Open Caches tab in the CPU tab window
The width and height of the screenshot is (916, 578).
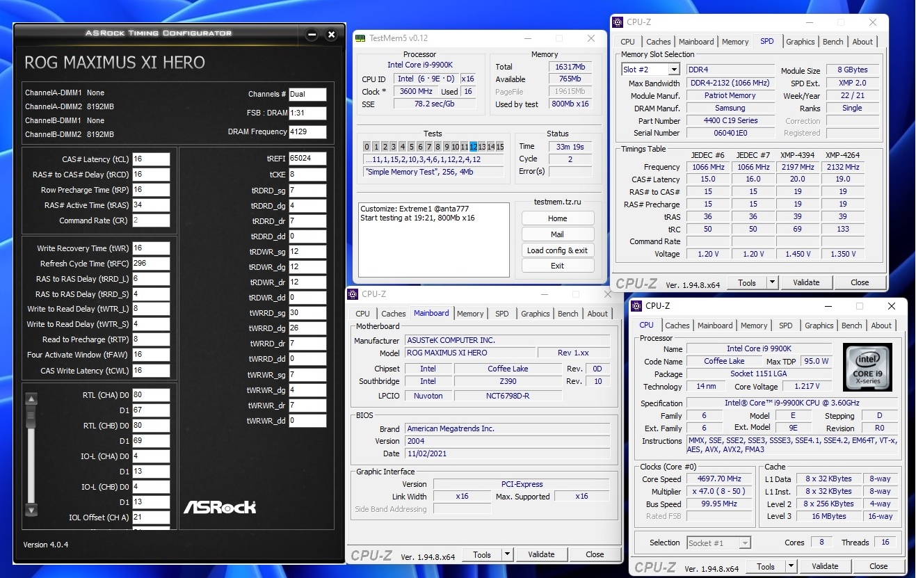coord(677,326)
